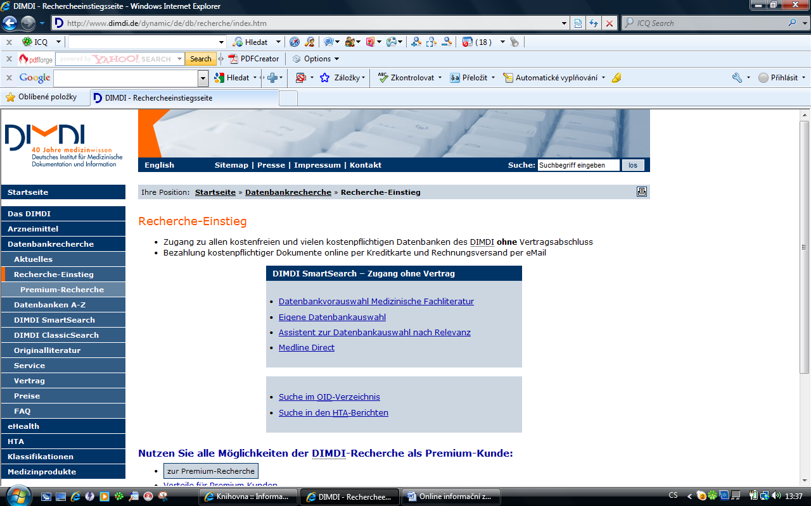Open Assistent zur Datenbankauswahl nach Relevanz

click(374, 333)
